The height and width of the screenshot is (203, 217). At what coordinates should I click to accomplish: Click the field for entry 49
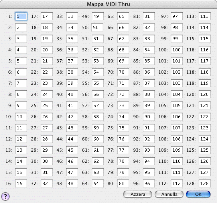(x=98, y=16)
